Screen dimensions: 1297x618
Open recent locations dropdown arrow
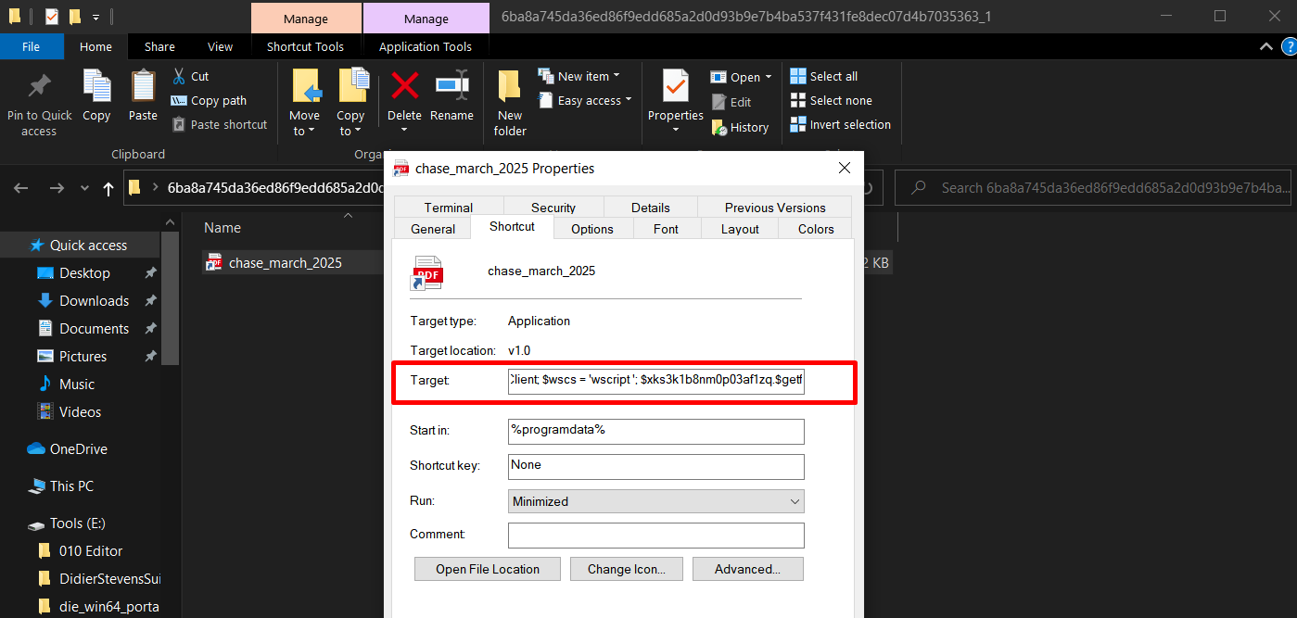[x=85, y=188]
